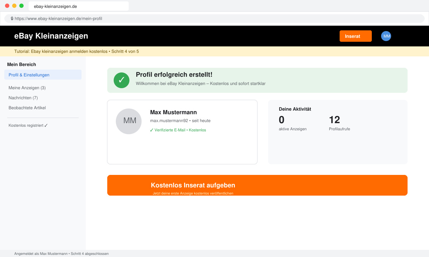Viewport: 429px width, 257px height.
Task: Click Kostenlos Inserat aufgeben button
Action: (257, 185)
